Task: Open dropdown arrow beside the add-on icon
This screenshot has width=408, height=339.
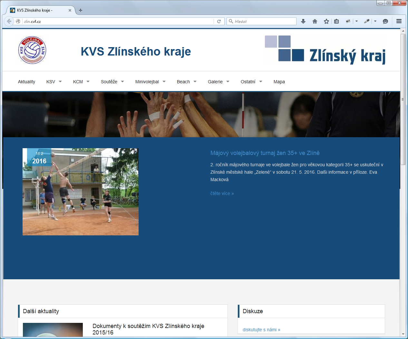Action: coord(356,21)
